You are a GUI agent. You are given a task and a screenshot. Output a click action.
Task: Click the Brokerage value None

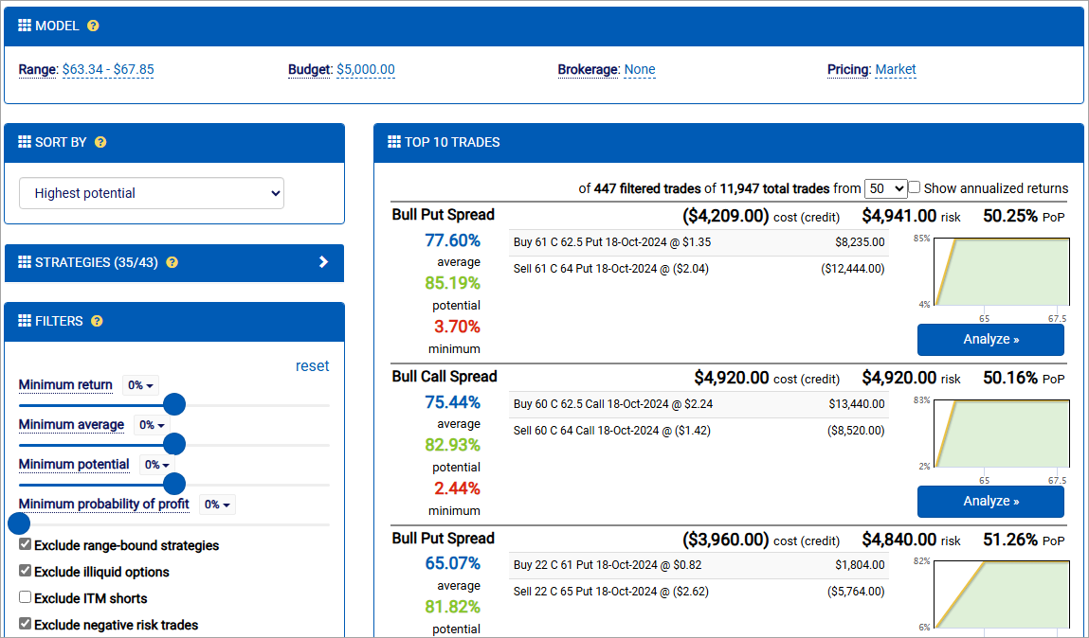(640, 69)
